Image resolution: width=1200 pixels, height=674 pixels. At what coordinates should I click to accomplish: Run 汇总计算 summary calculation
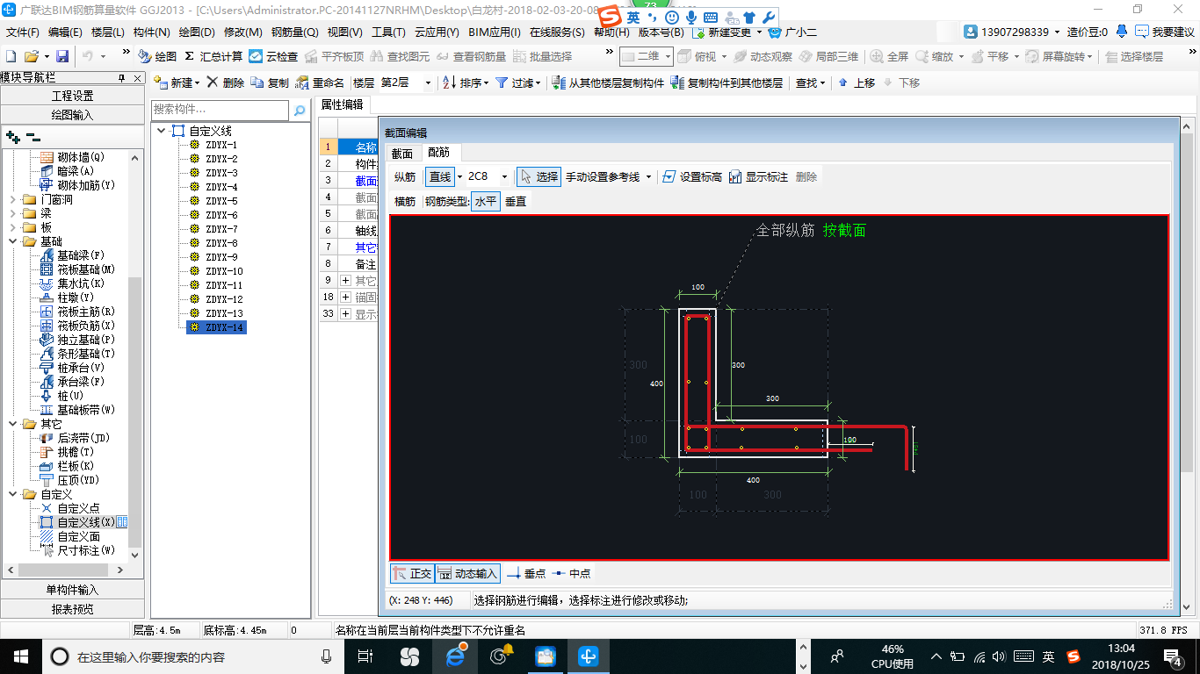click(213, 56)
